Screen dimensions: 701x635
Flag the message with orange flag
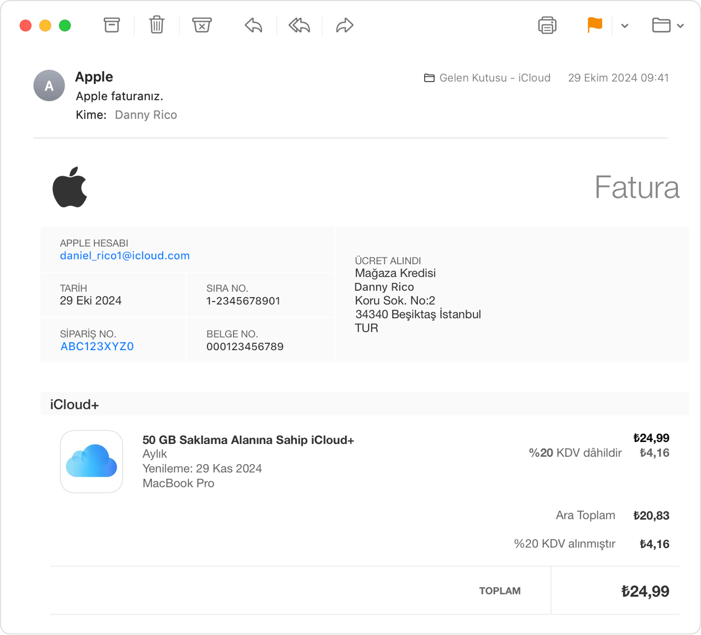click(594, 25)
